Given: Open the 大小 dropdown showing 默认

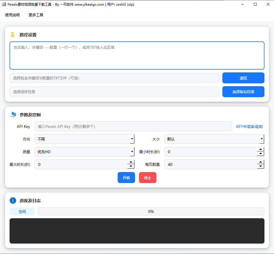Looking at the screenshot, I should (x=214, y=139).
